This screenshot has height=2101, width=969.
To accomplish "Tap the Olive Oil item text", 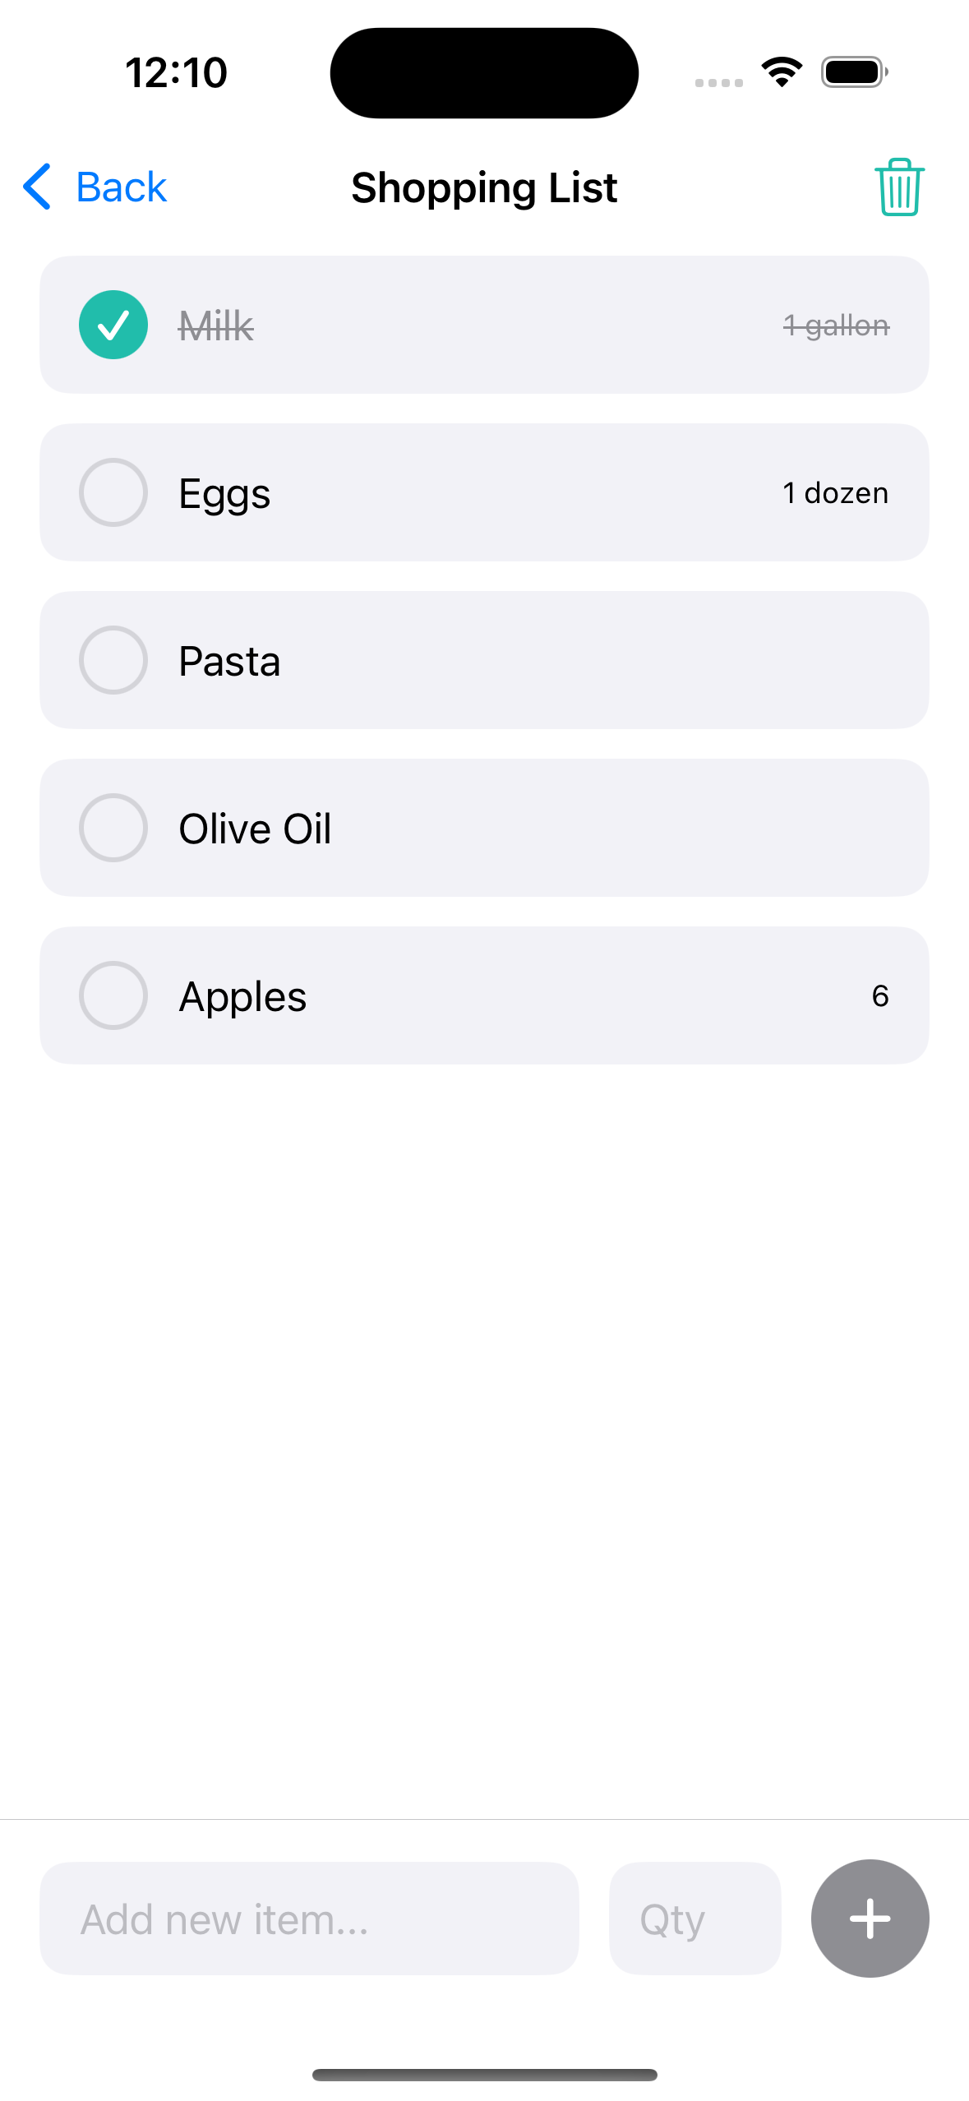I will (255, 829).
